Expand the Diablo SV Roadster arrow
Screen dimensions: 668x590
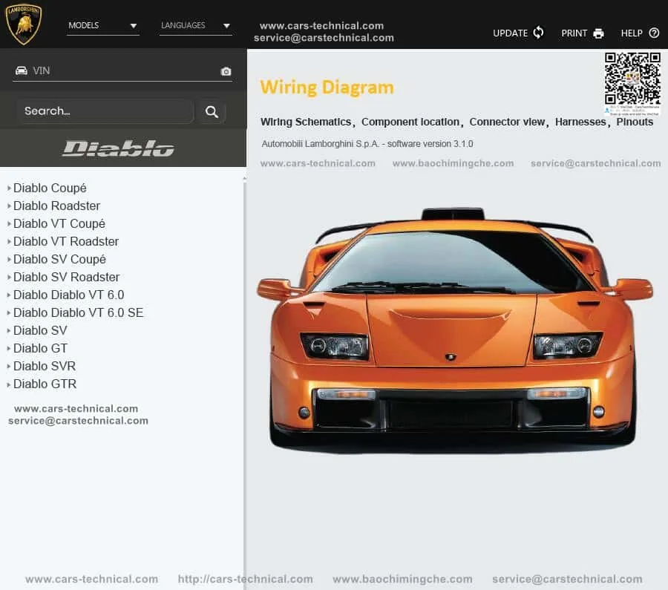tap(9, 278)
